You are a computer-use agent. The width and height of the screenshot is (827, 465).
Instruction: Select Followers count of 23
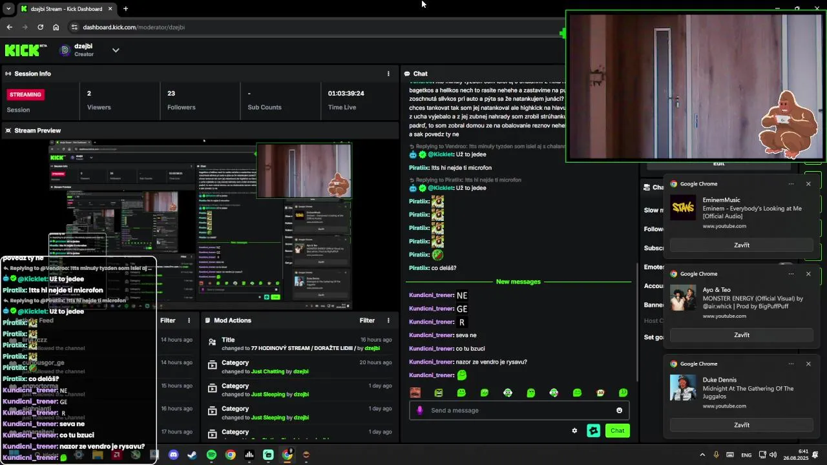(x=171, y=94)
